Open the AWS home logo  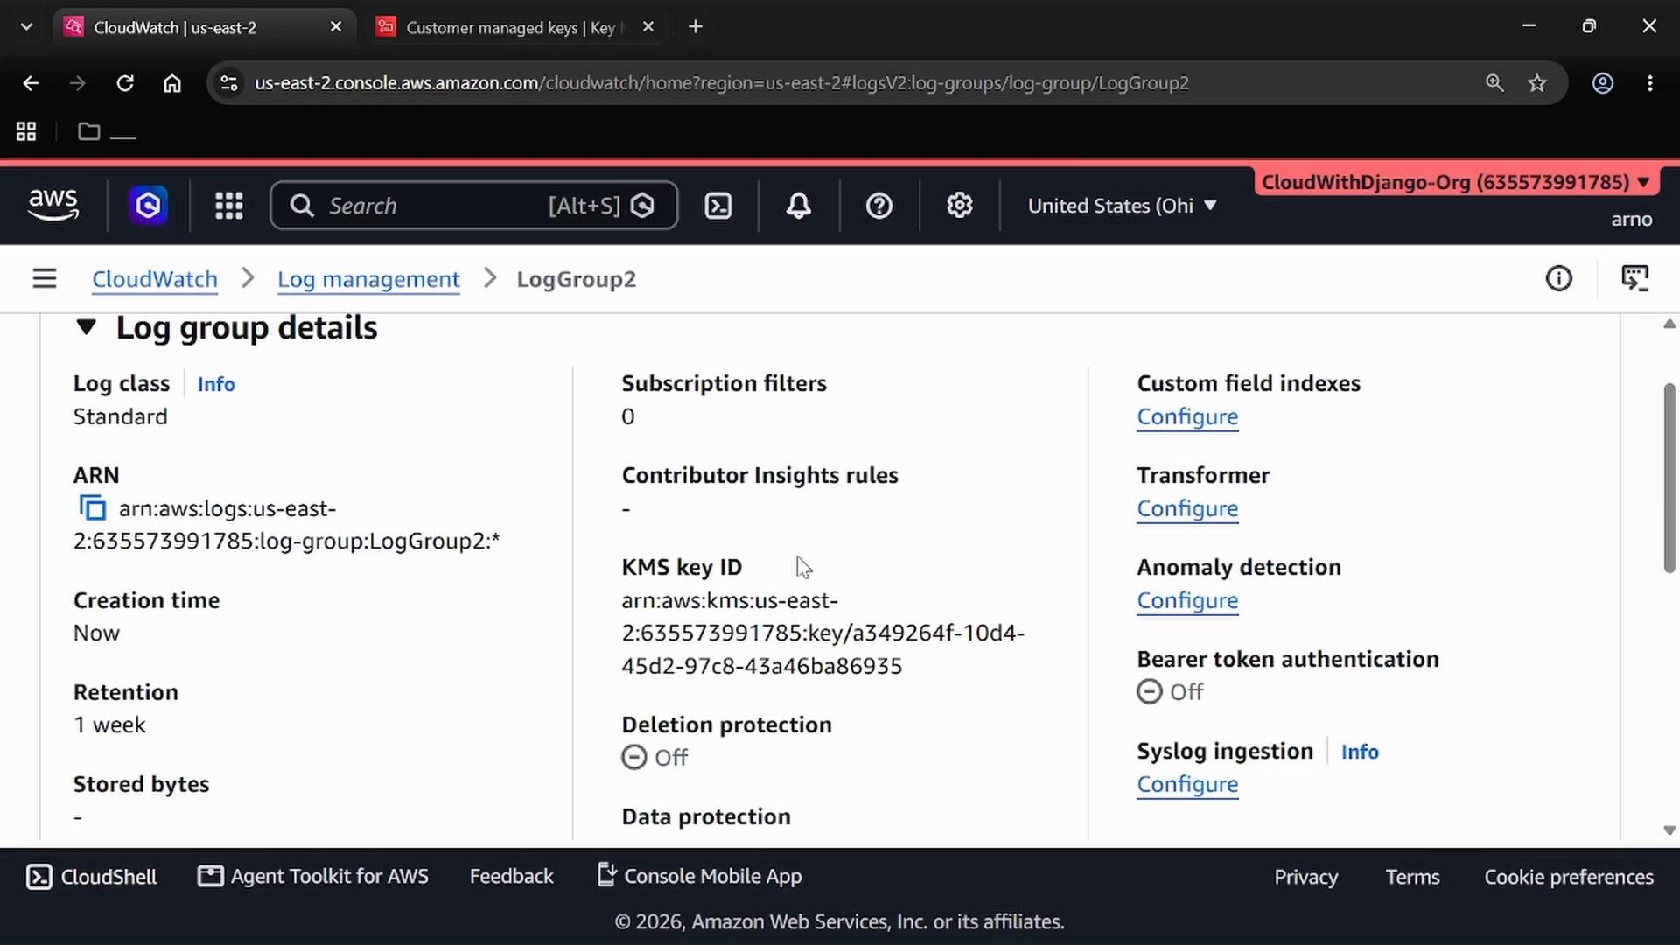[53, 205]
